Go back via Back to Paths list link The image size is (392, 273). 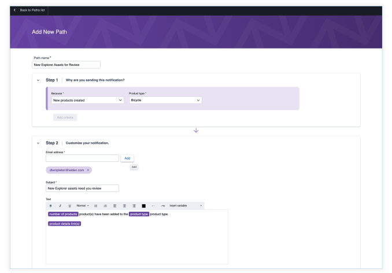[32, 10]
